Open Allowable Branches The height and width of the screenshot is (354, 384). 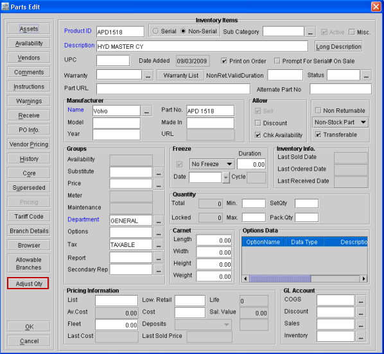29,263
